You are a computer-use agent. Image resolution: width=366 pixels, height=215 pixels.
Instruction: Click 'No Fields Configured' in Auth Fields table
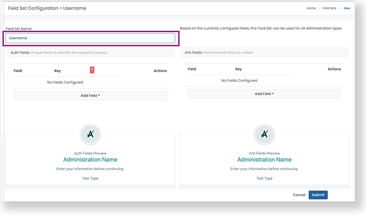(65, 82)
